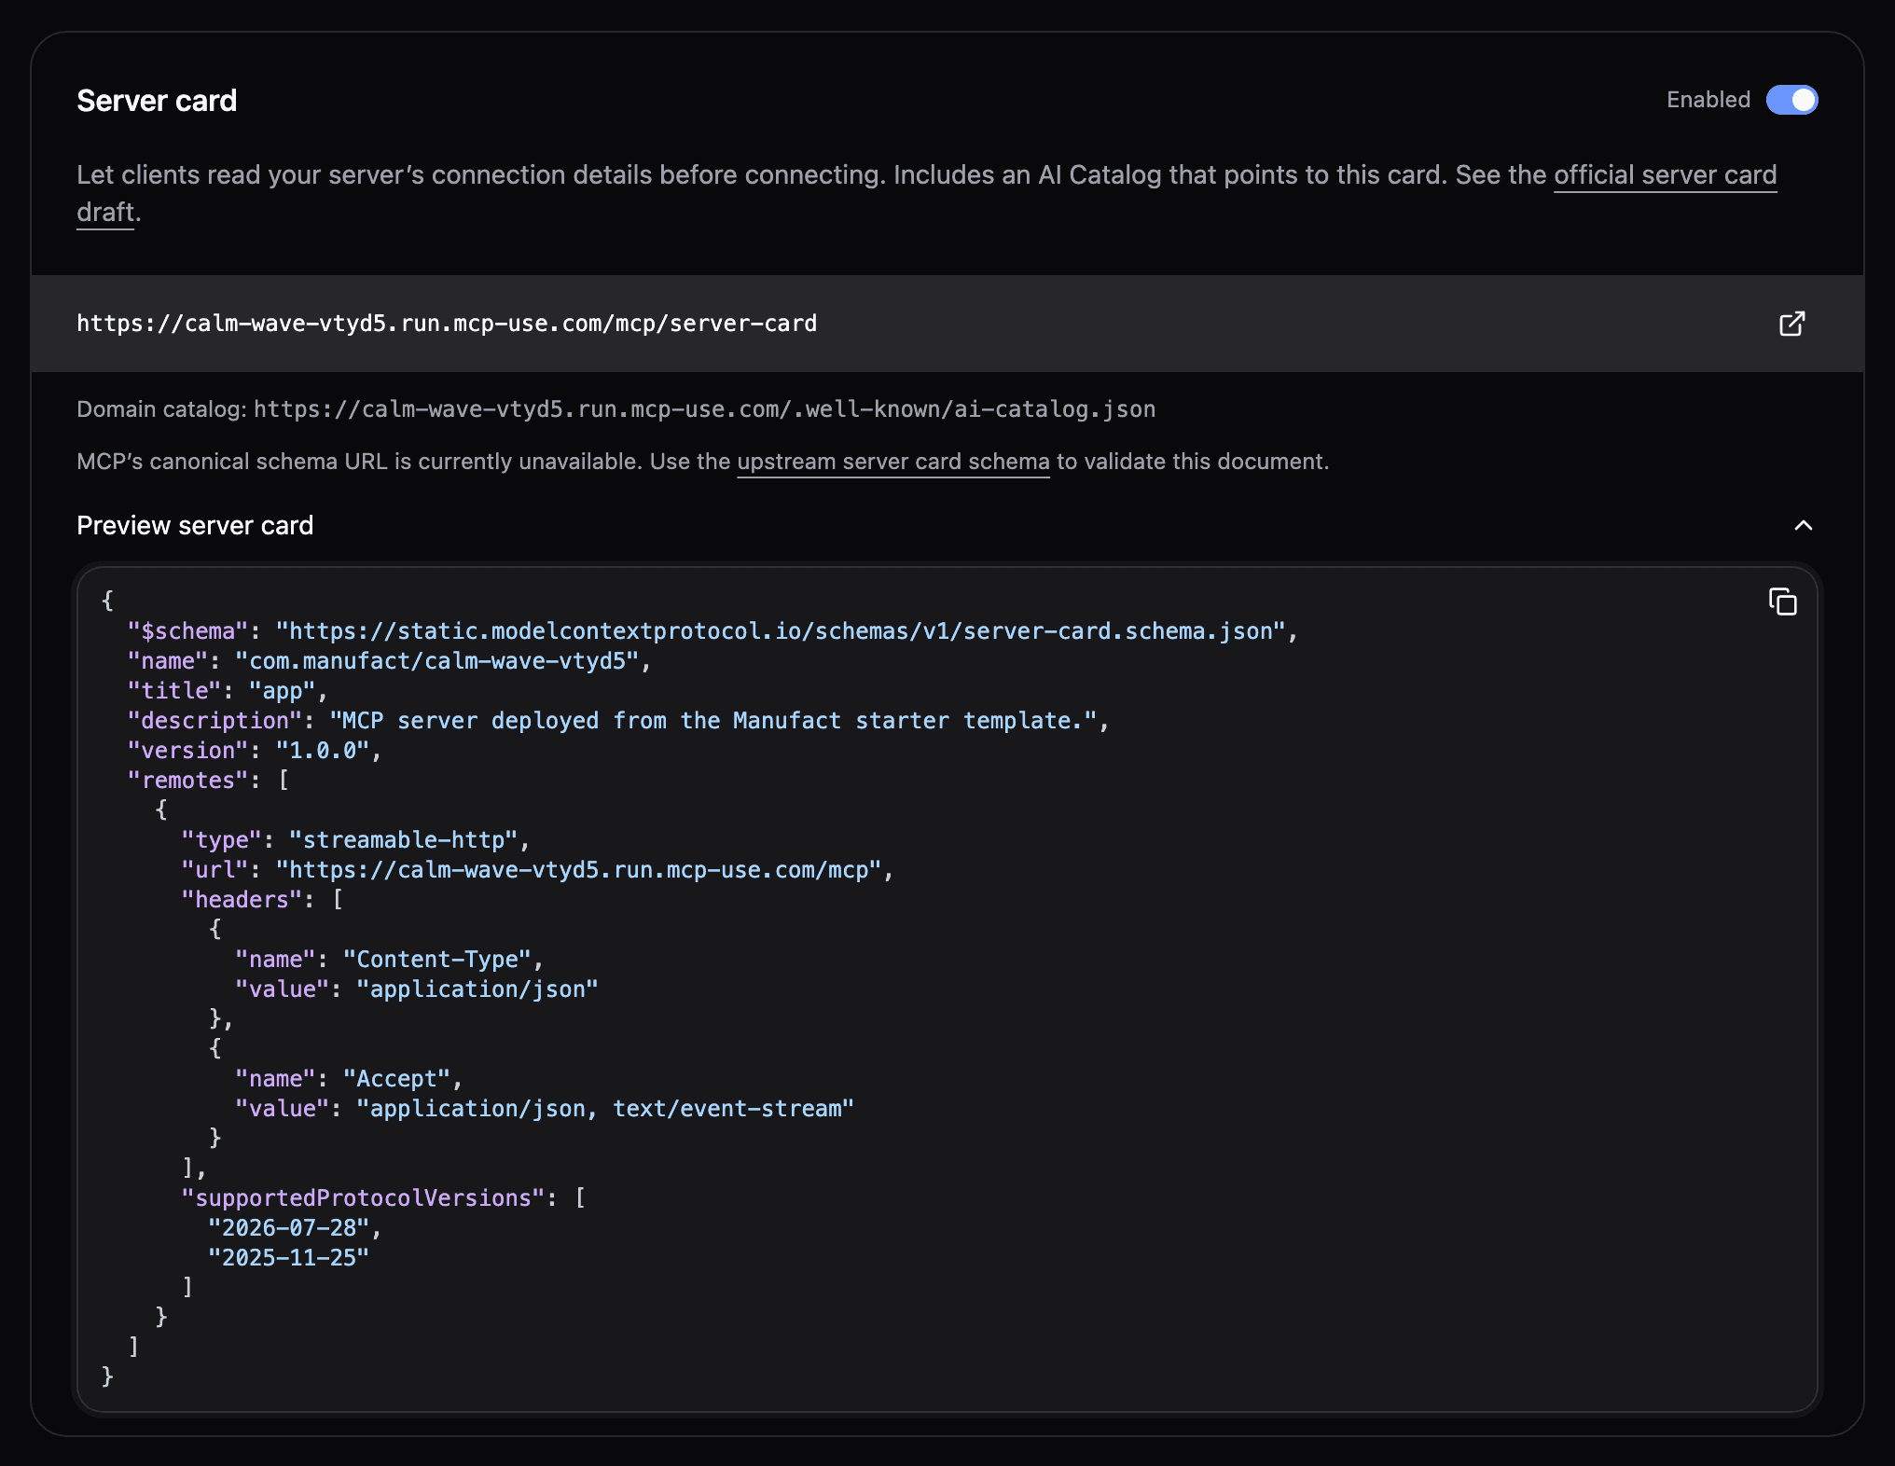This screenshot has width=1895, height=1466.
Task: Select the "Content-Type" header name
Action: coord(437,960)
